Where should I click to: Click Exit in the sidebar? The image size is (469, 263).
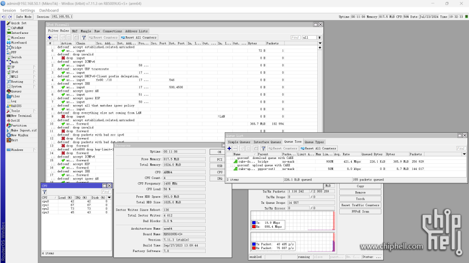point(14,140)
